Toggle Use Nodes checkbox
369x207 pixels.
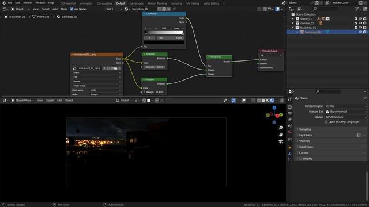point(71,9)
